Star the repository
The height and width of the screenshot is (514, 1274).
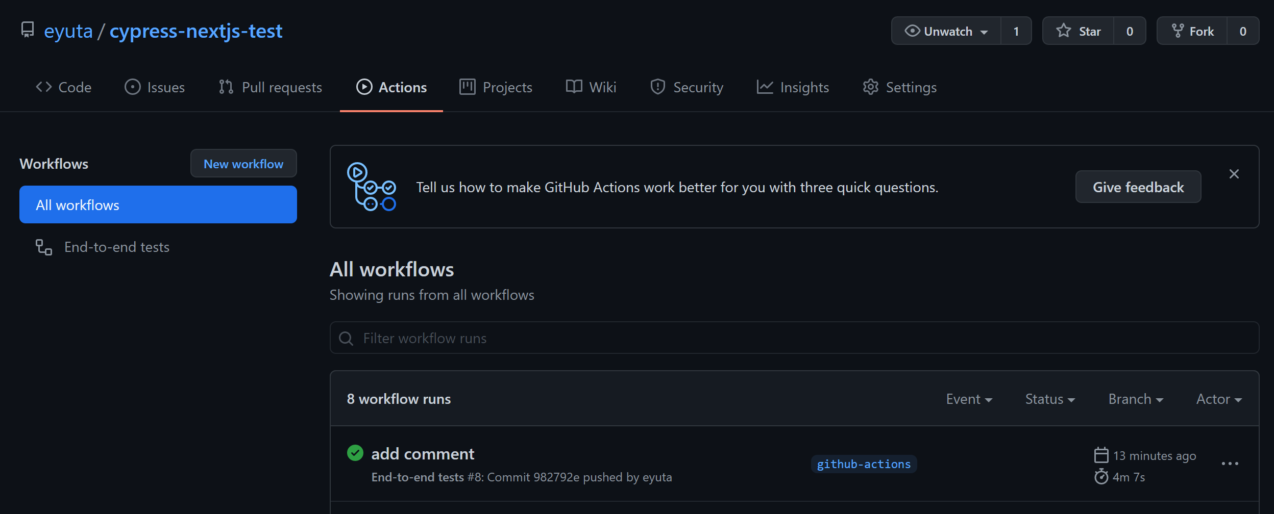[1078, 31]
